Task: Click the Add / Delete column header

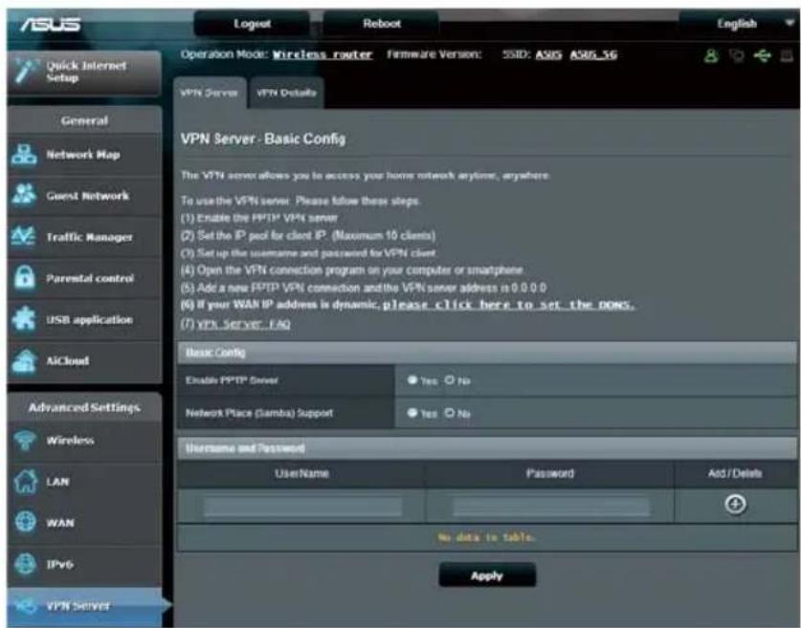Action: 735,473
